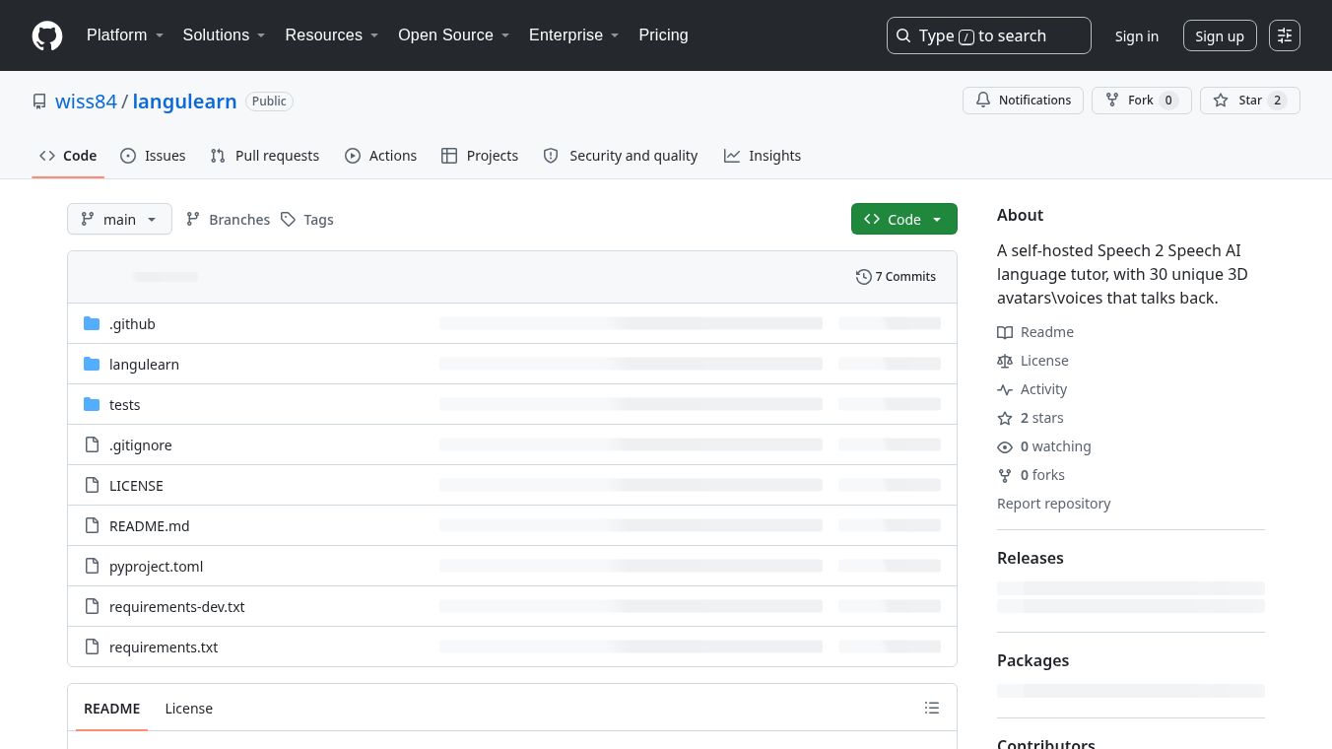The image size is (1332, 749).
Task: Click the branch icon beside Branches
Action: [193, 219]
